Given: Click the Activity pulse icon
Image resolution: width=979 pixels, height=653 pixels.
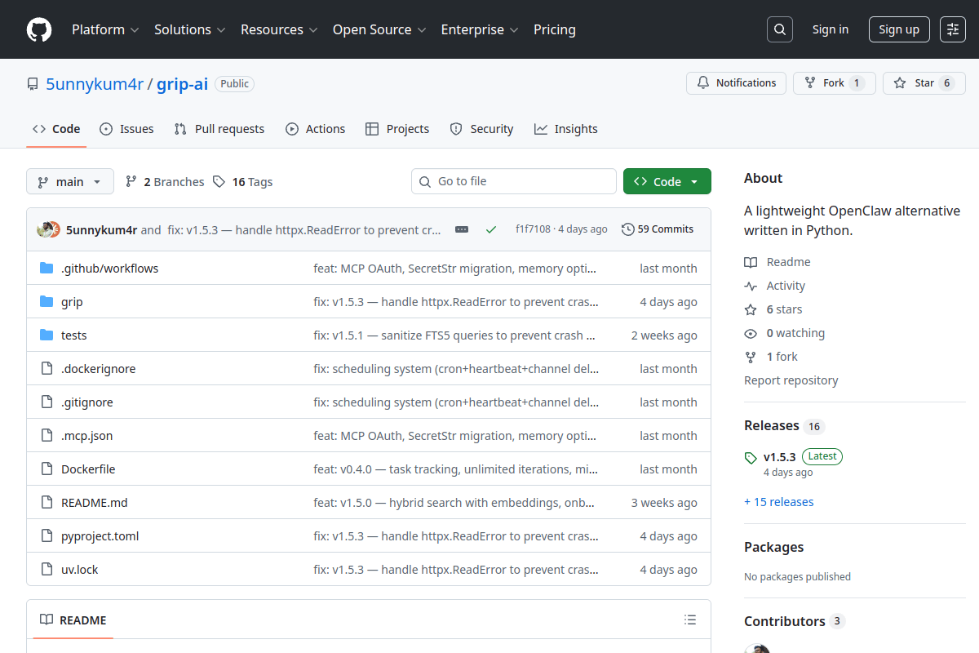Looking at the screenshot, I should click(x=750, y=285).
